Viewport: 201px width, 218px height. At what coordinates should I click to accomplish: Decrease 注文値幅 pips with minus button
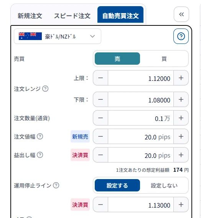click(x=100, y=136)
